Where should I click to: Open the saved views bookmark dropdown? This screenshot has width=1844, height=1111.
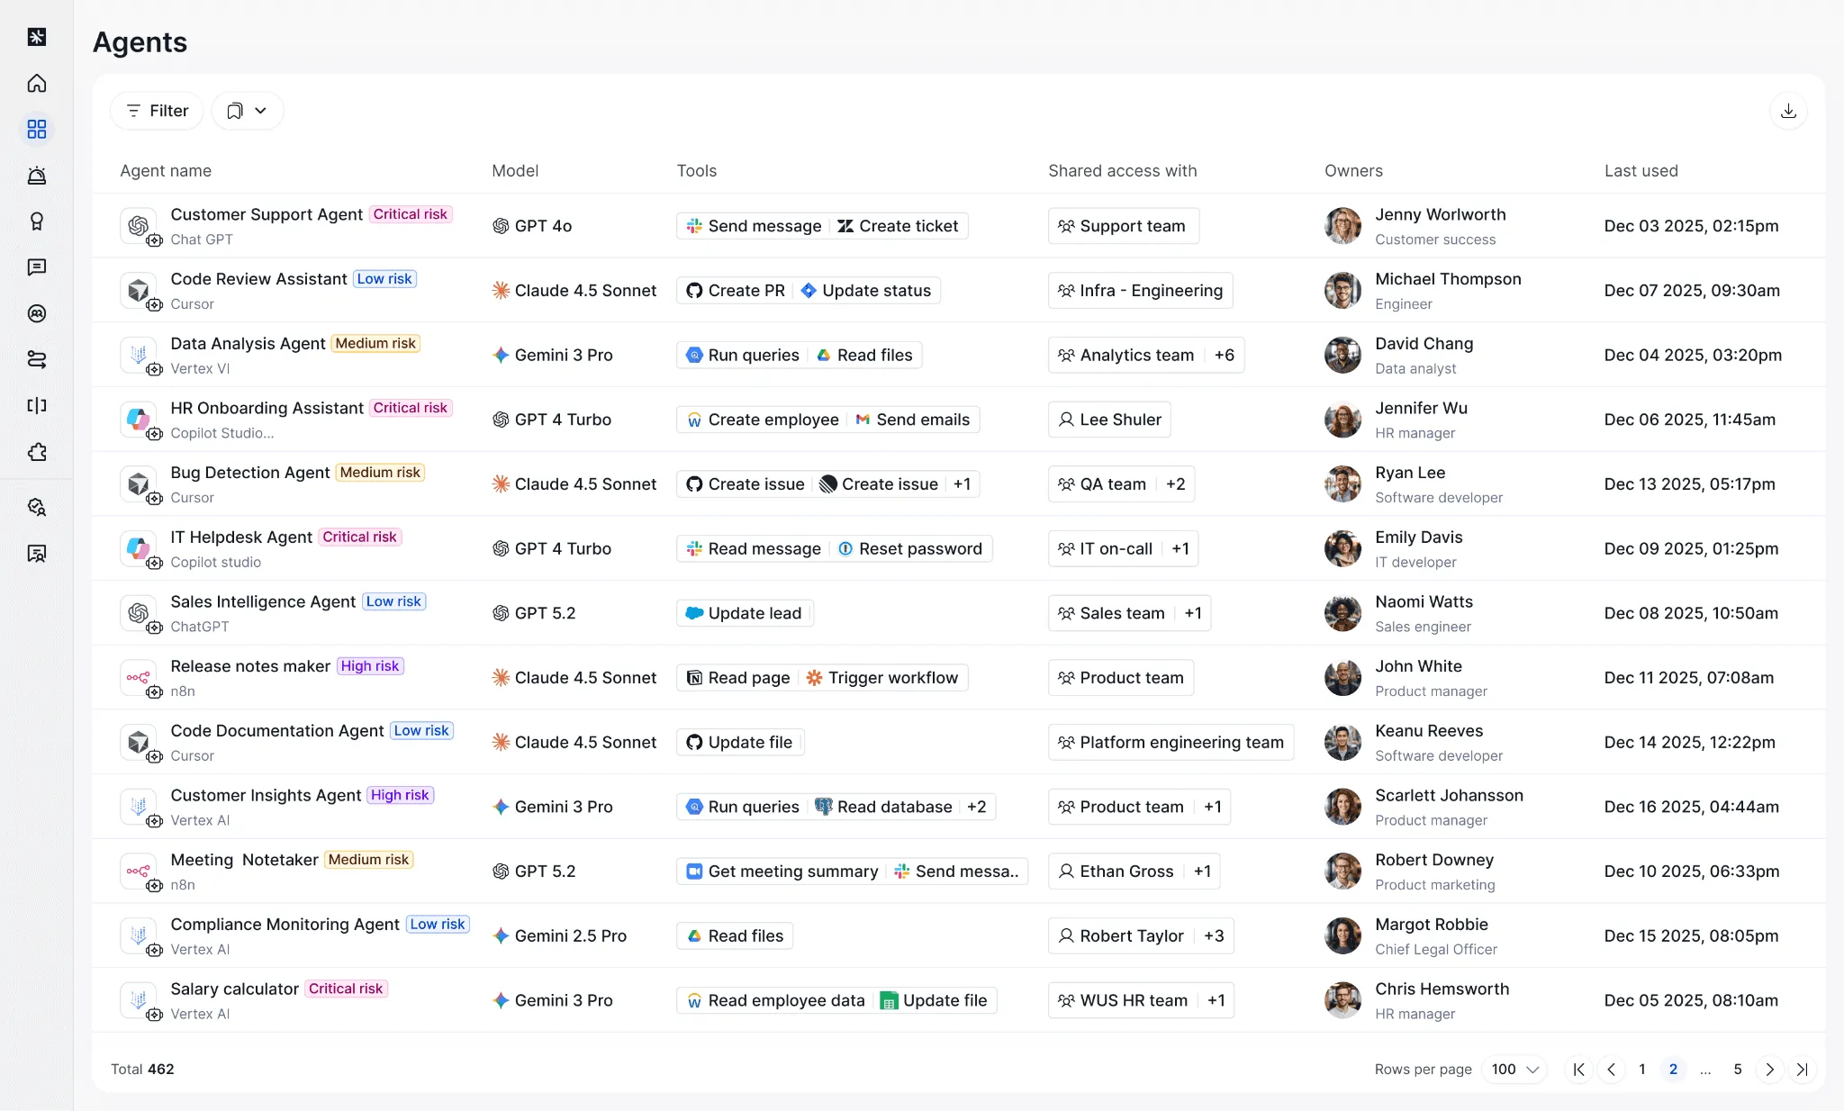[x=247, y=111]
